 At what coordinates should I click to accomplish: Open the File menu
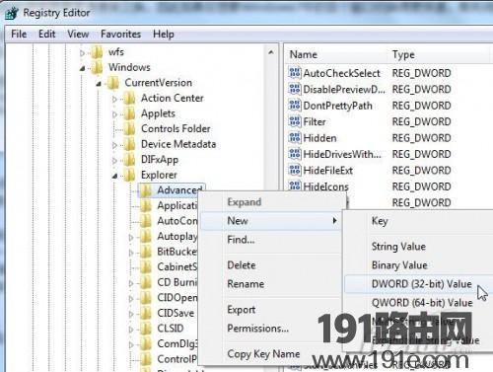(x=19, y=34)
